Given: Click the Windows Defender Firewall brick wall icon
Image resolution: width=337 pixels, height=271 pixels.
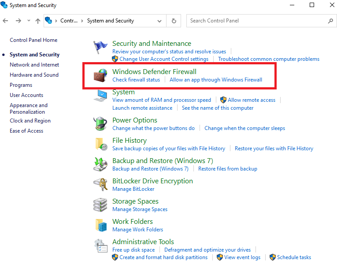Looking at the screenshot, I should coord(100,75).
